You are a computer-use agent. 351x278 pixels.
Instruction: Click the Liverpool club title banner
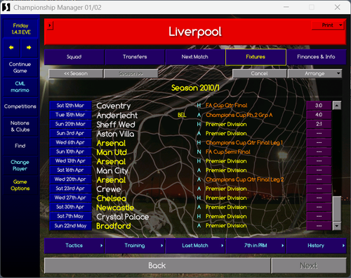pos(195,32)
